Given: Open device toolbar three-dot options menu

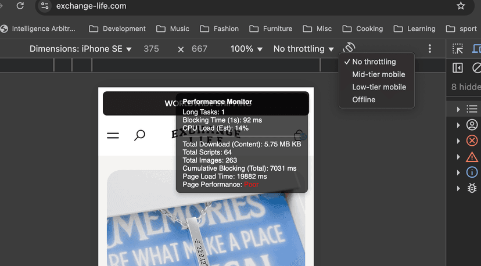Looking at the screenshot, I should pyautogui.click(x=430, y=48).
